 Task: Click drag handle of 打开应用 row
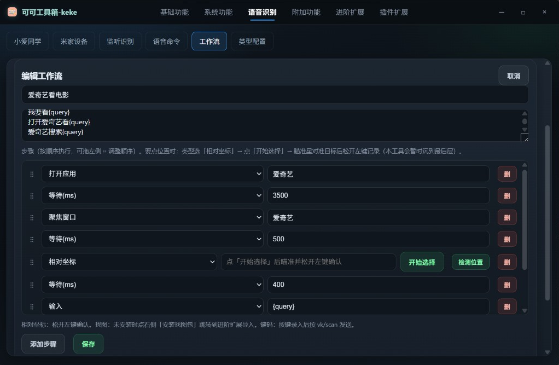(32, 174)
